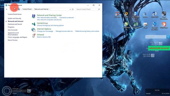This screenshot has width=170, height=96.
Task: Select User Accounts in sidebar
Action: point(12,30)
